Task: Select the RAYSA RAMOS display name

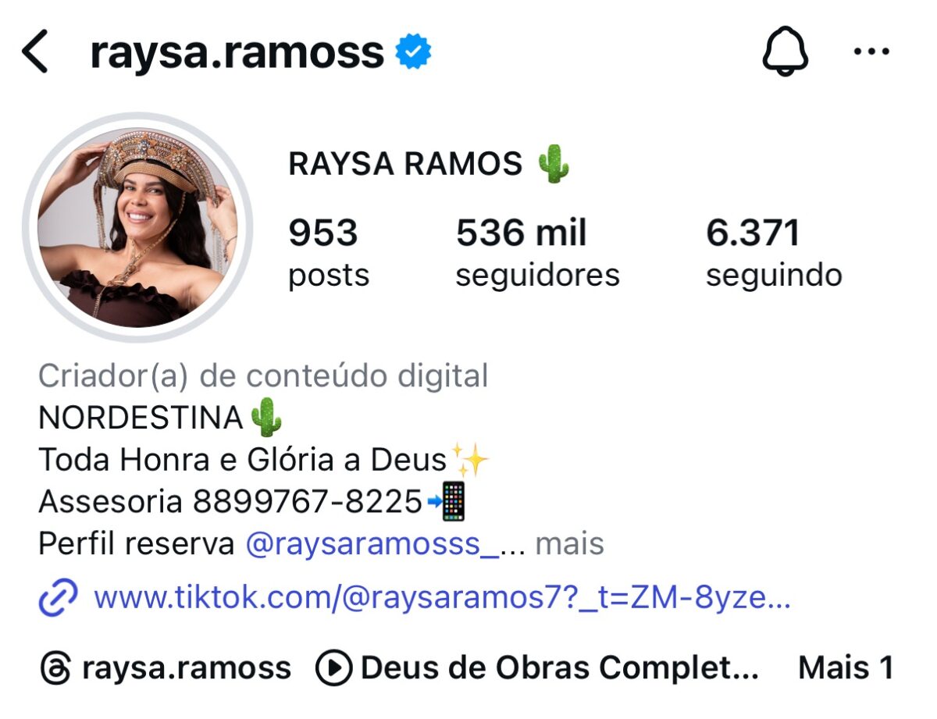Action: 405,165
